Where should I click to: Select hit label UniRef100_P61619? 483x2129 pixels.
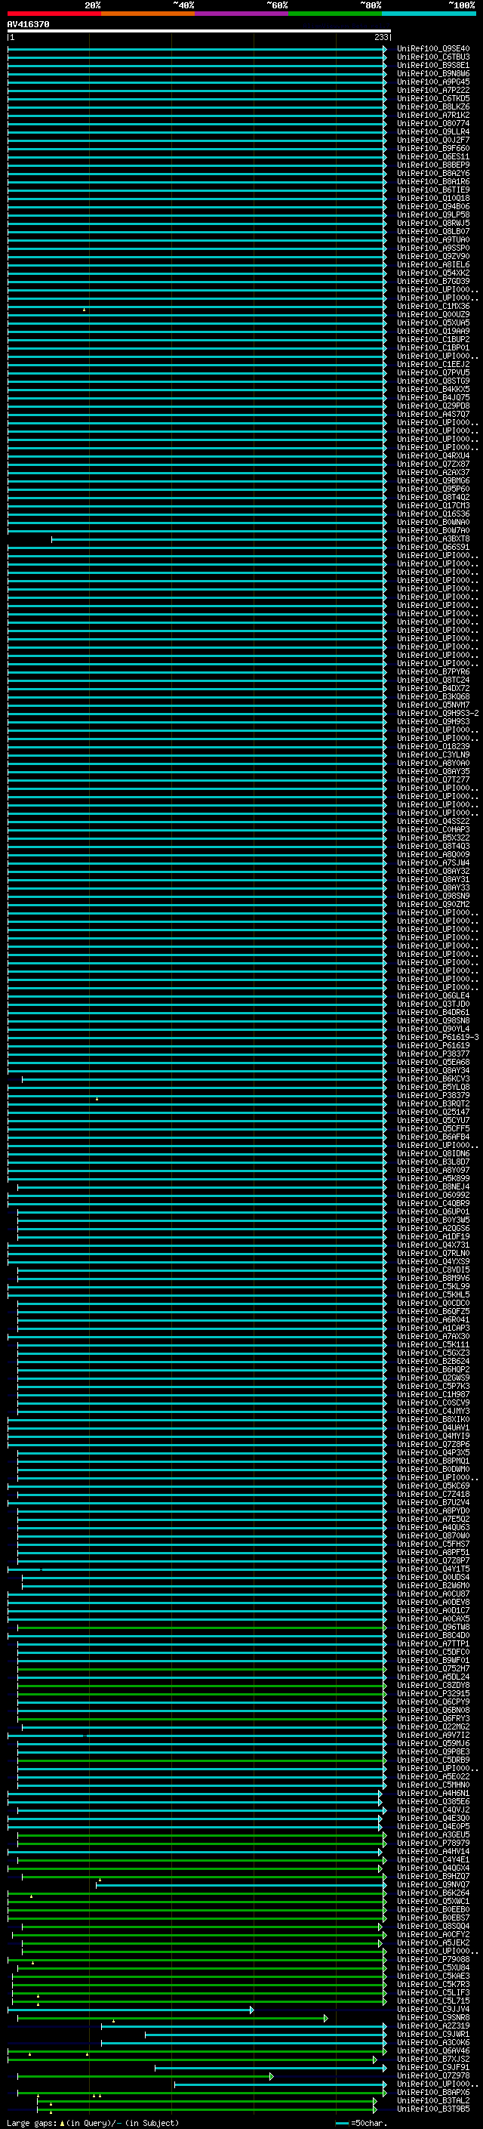coord(433,1045)
